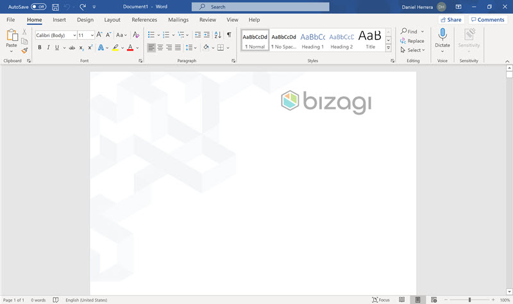Image resolution: width=513 pixels, height=304 pixels.
Task: Switch to the Insert tab
Action: click(x=59, y=20)
